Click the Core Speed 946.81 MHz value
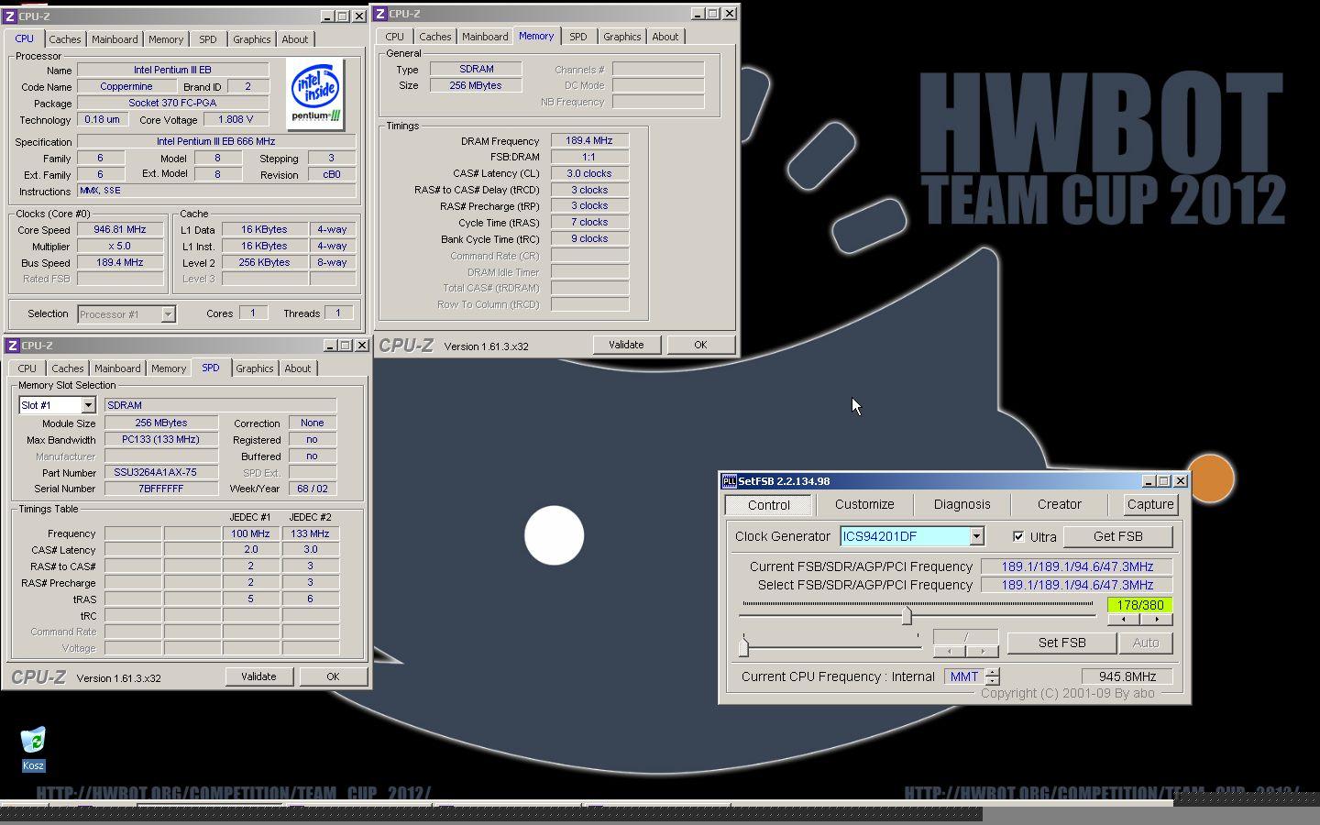Viewport: 1320px width, 825px height. pyautogui.click(x=120, y=230)
